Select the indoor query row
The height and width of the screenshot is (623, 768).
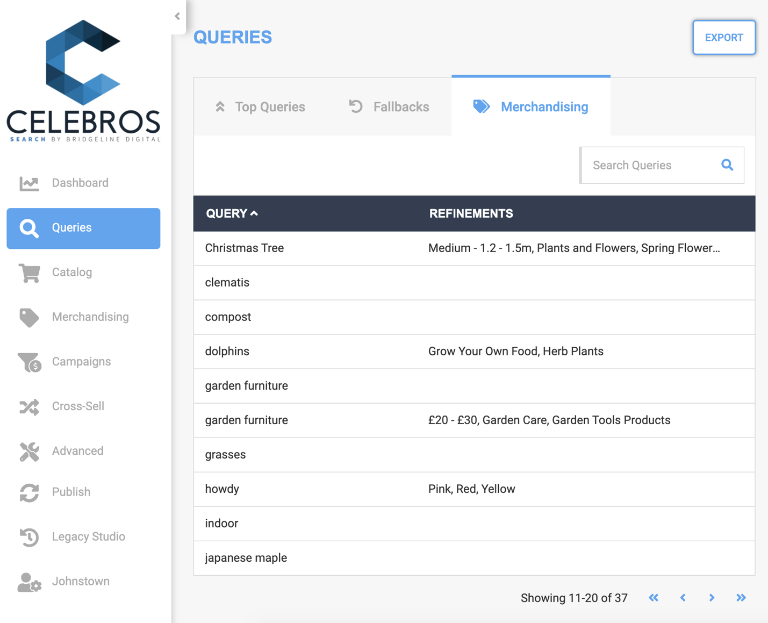tap(474, 524)
